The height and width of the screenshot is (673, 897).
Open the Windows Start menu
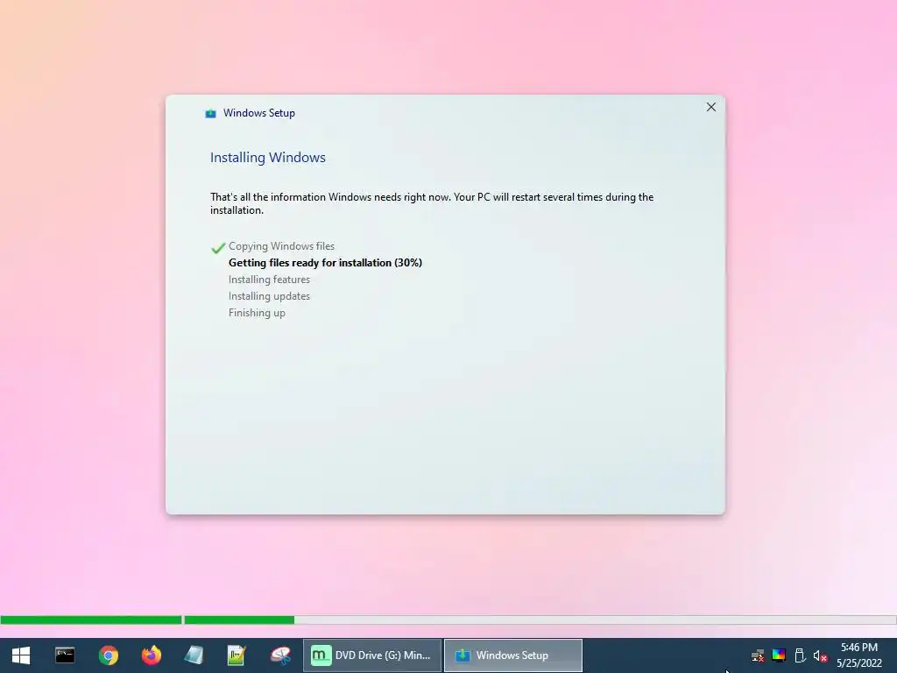(21, 655)
